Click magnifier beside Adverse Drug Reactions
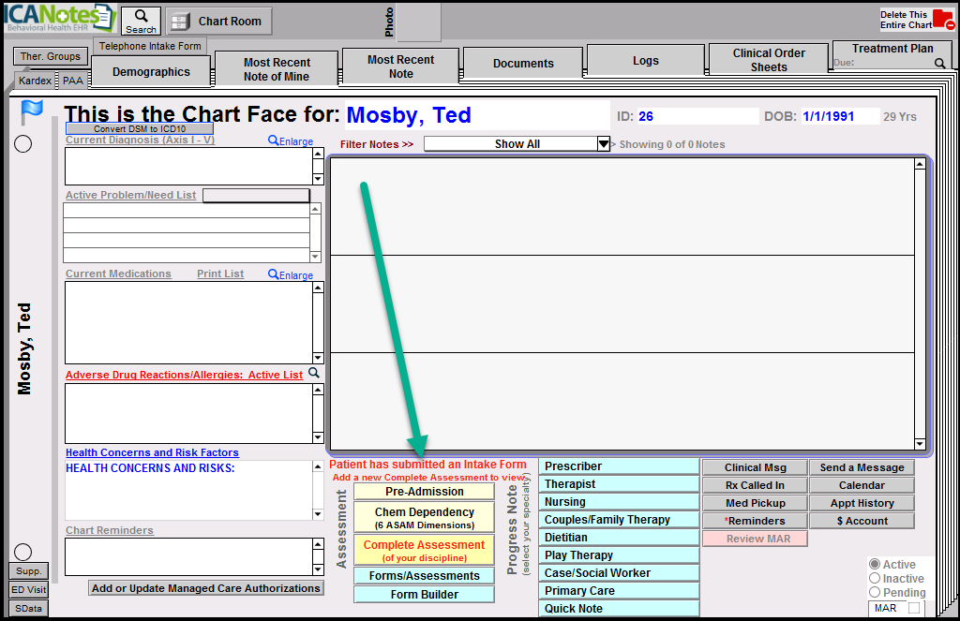960x621 pixels. (314, 374)
